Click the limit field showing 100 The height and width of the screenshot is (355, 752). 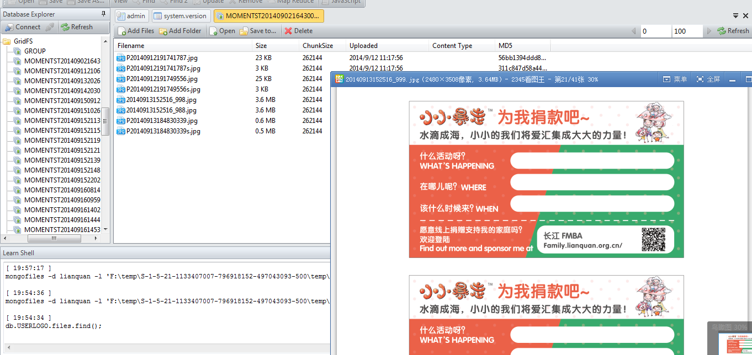click(x=687, y=31)
